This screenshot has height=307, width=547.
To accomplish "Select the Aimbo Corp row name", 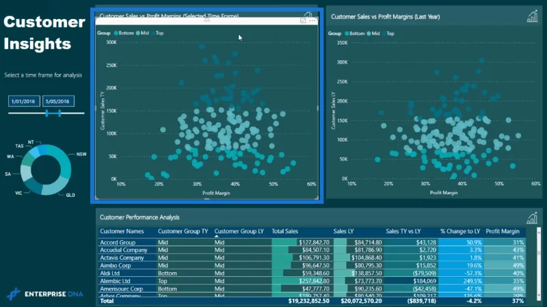I will [115, 265].
